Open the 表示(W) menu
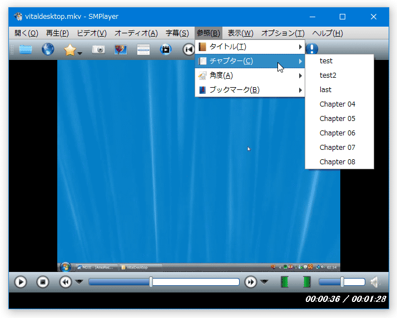Image resolution: width=397 pixels, height=318 pixels. click(x=240, y=33)
